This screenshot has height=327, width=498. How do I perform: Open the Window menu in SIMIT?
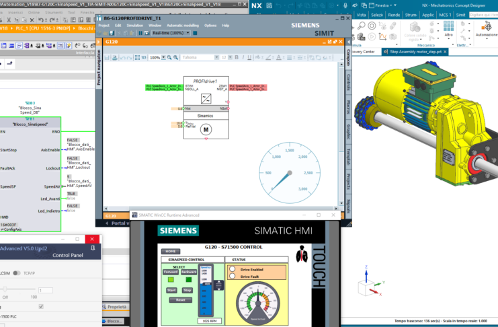click(x=155, y=26)
